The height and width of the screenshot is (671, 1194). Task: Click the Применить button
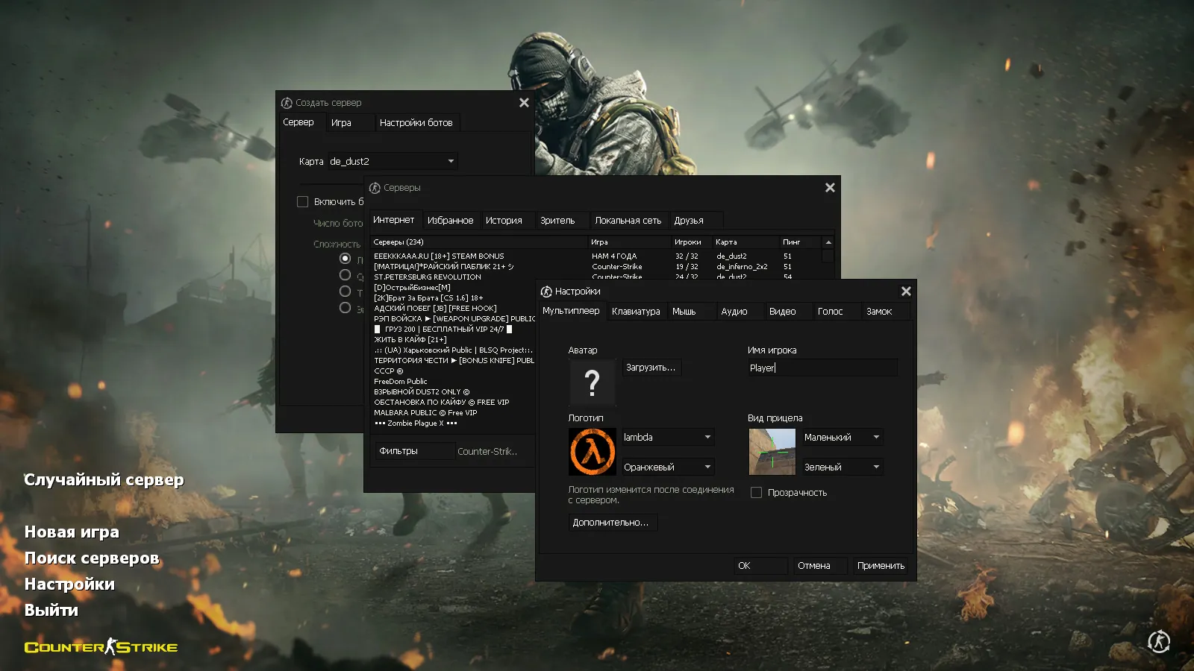pyautogui.click(x=881, y=566)
